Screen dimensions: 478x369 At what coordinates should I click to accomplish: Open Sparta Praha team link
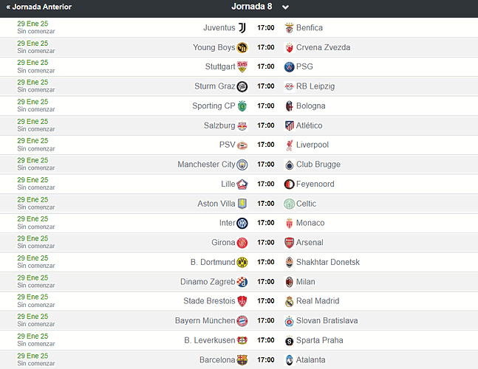[319, 340]
